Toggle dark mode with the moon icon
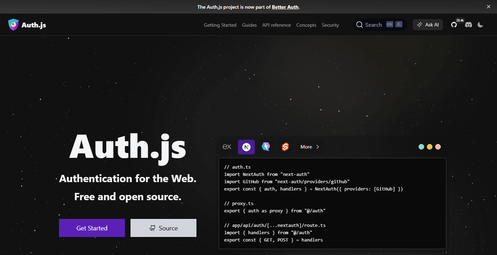Screen dimensions: 497x255 point(480,25)
